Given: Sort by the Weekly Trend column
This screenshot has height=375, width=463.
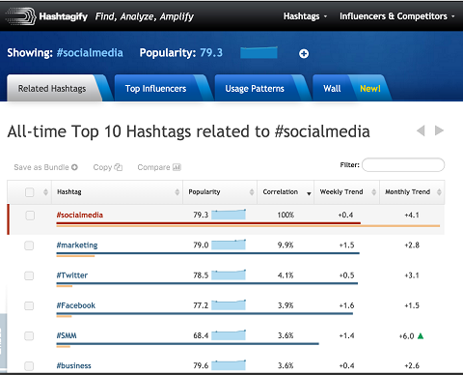Looking at the screenshot, I should [x=347, y=192].
